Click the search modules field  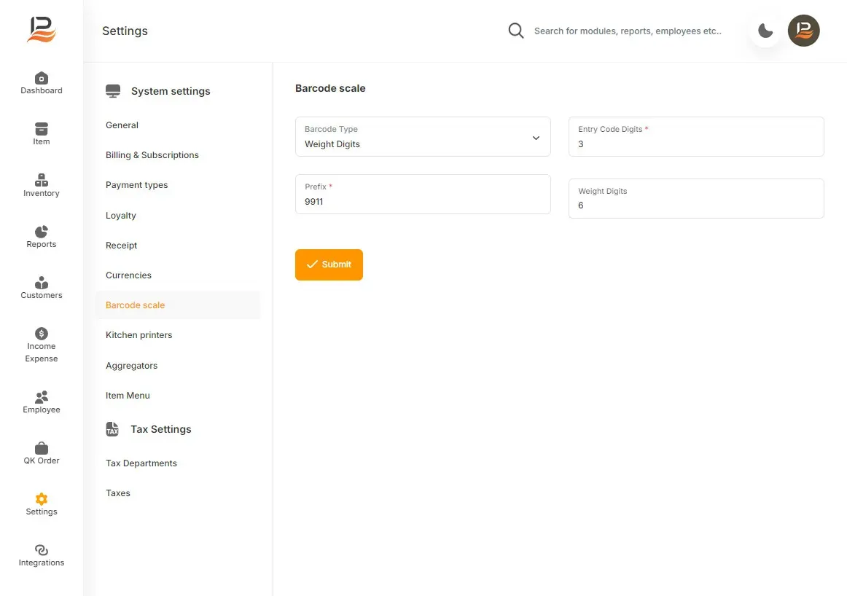[627, 31]
